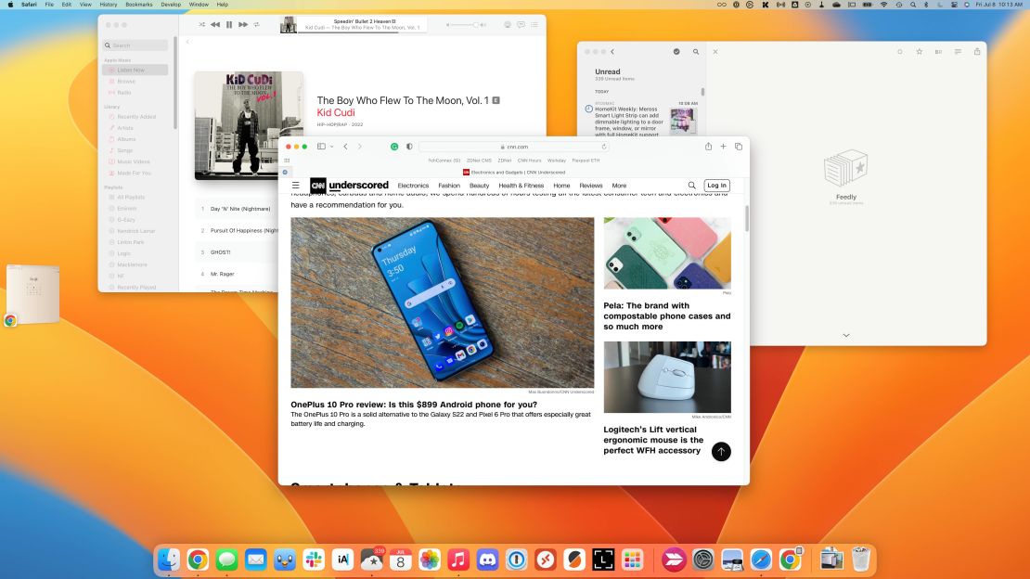
Task: Select Listen Now in Music sidebar
Action: click(x=135, y=70)
